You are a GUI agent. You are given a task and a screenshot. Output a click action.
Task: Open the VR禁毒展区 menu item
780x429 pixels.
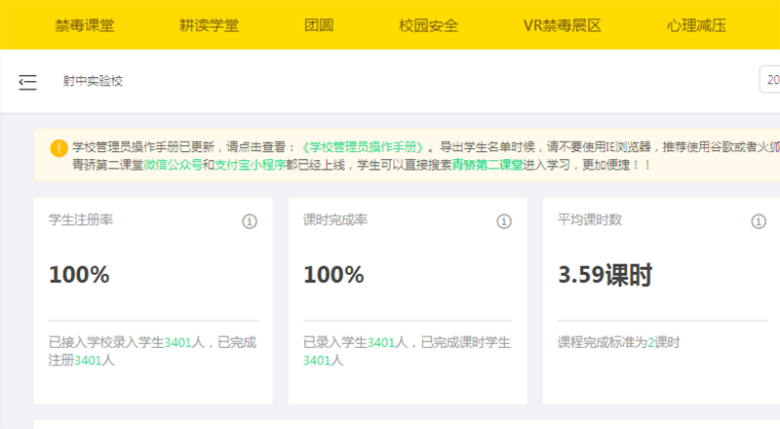pyautogui.click(x=563, y=25)
